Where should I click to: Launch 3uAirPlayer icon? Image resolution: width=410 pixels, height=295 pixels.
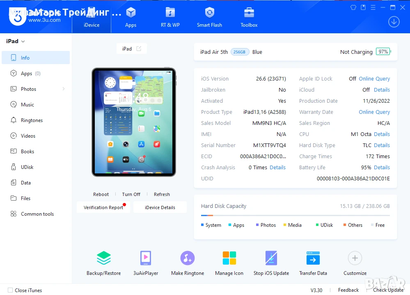point(146,258)
